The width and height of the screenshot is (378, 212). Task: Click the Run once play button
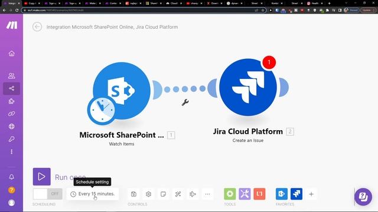pos(42,177)
